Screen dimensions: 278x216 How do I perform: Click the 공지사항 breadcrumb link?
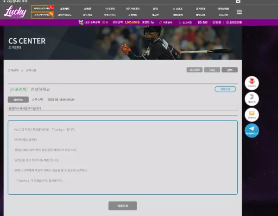pos(31,70)
